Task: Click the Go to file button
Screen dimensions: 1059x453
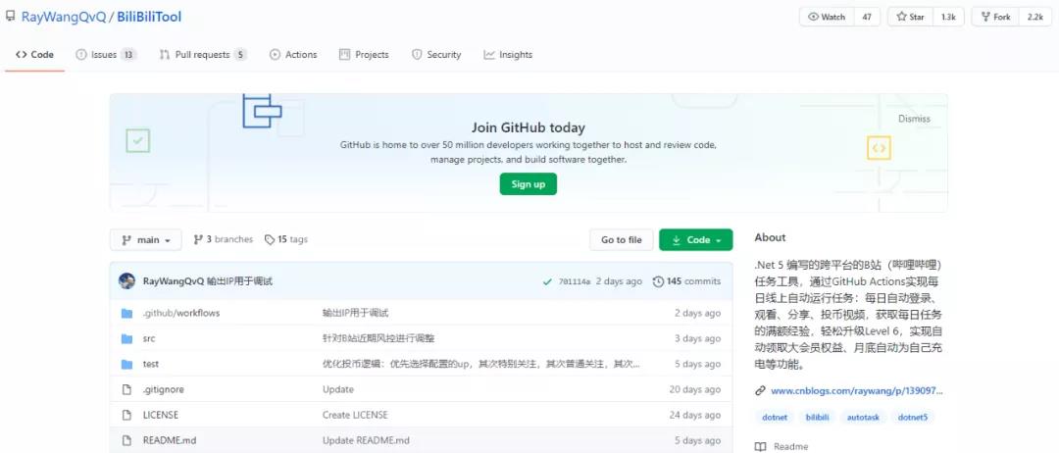Action: click(622, 239)
